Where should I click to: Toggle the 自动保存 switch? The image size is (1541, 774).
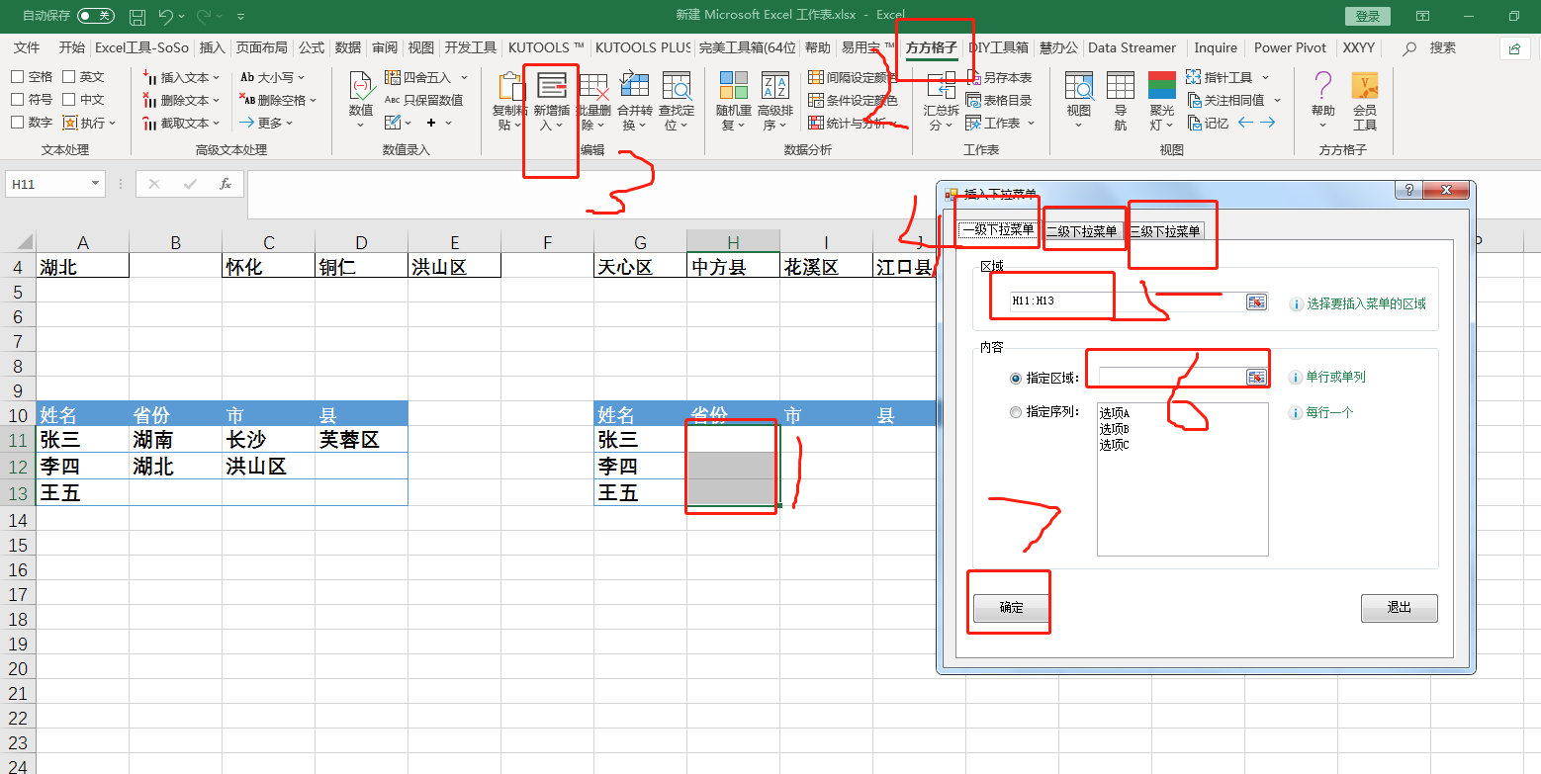(x=96, y=16)
